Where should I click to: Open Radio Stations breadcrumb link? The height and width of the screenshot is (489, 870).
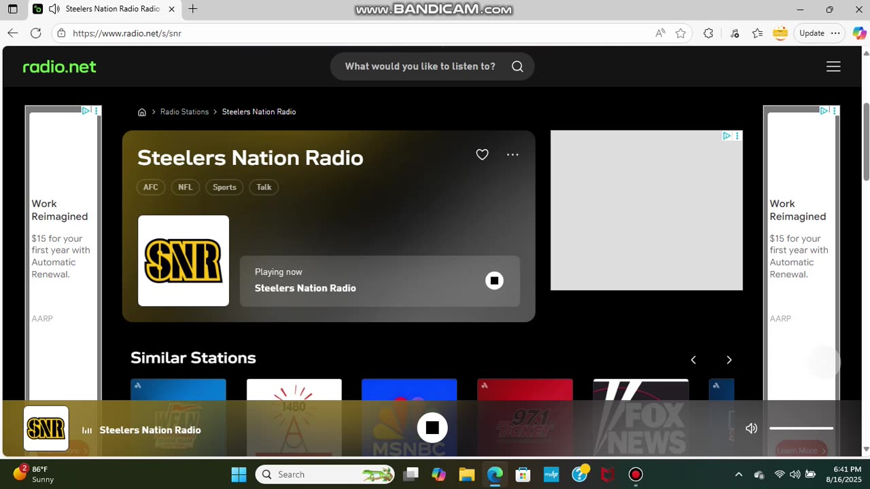coord(184,112)
